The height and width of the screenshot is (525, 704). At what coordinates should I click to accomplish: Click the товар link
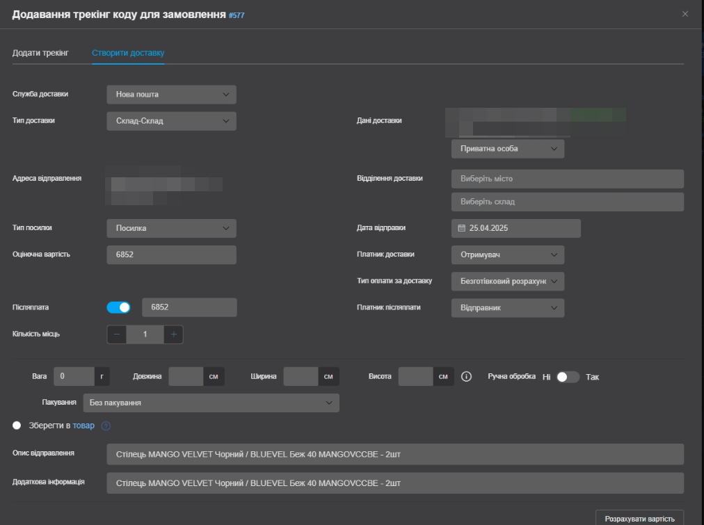click(x=83, y=426)
